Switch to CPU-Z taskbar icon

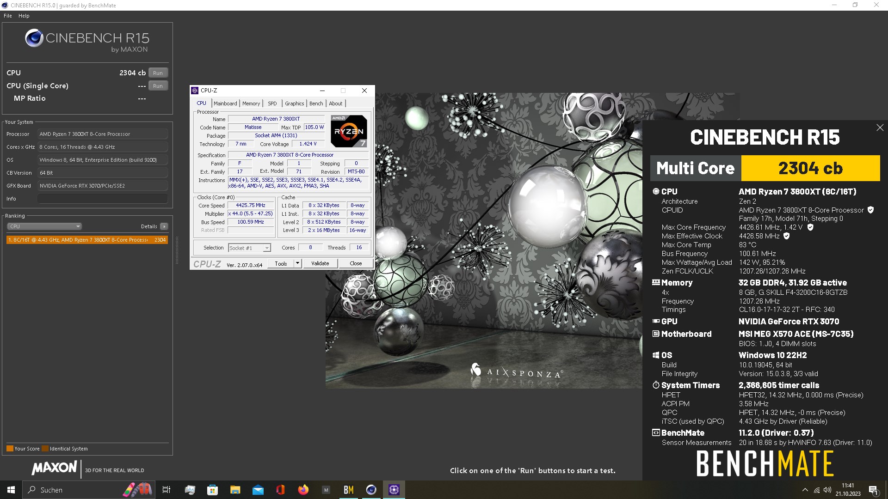[x=394, y=490]
